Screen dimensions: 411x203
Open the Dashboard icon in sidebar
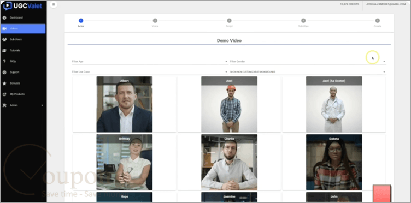click(4, 18)
